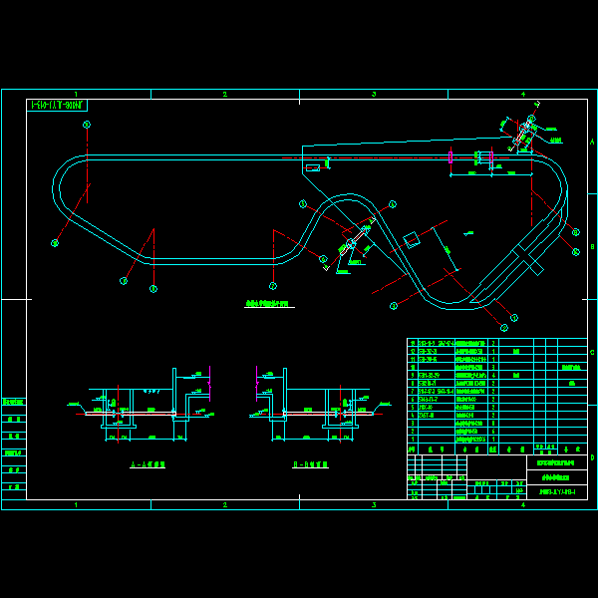Click the top border zone label 2
This screenshot has width=598, height=598.
[x=225, y=95]
